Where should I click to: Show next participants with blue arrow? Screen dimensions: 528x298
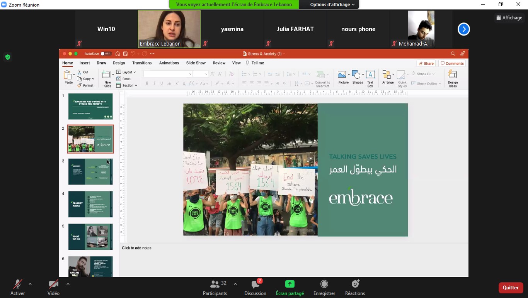(x=464, y=29)
